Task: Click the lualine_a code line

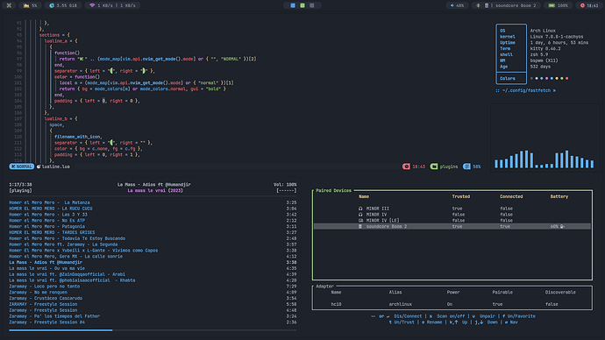Action: tap(61, 41)
